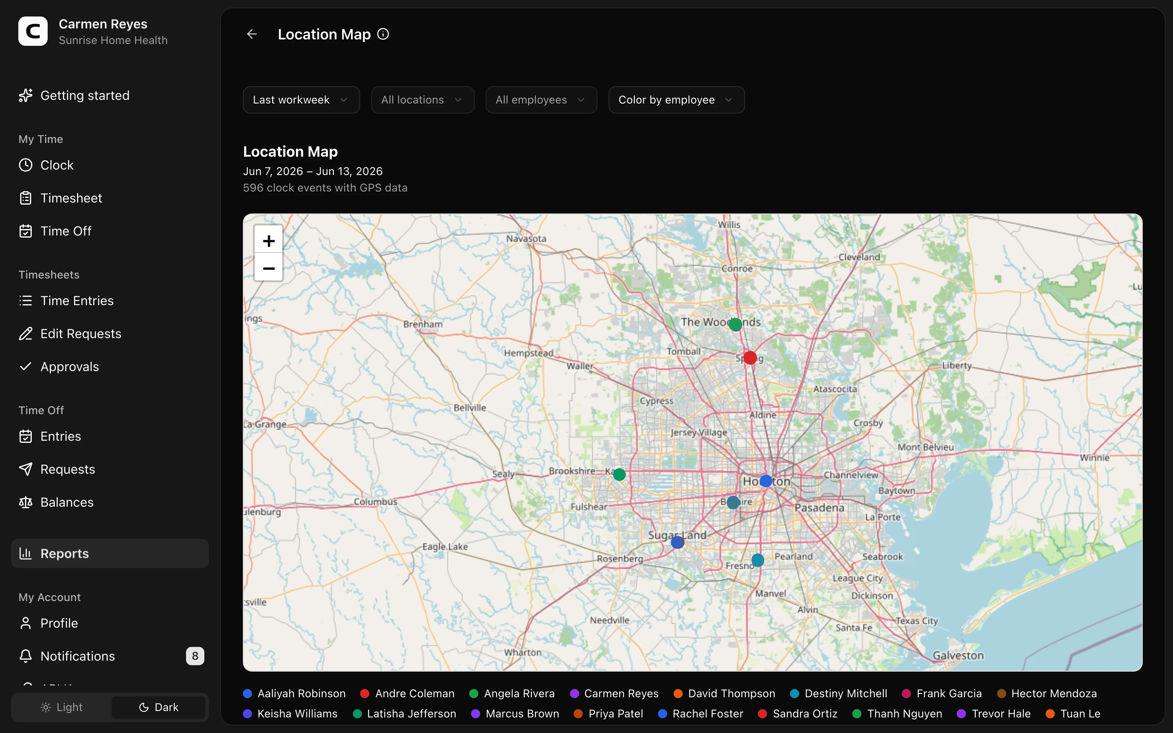This screenshot has width=1173, height=733.
Task: Click the green marker near Katy
Action: point(619,475)
